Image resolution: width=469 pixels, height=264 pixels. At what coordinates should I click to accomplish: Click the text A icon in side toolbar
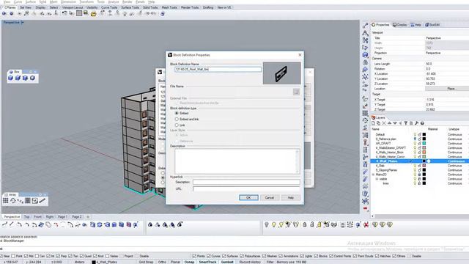click(x=365, y=33)
